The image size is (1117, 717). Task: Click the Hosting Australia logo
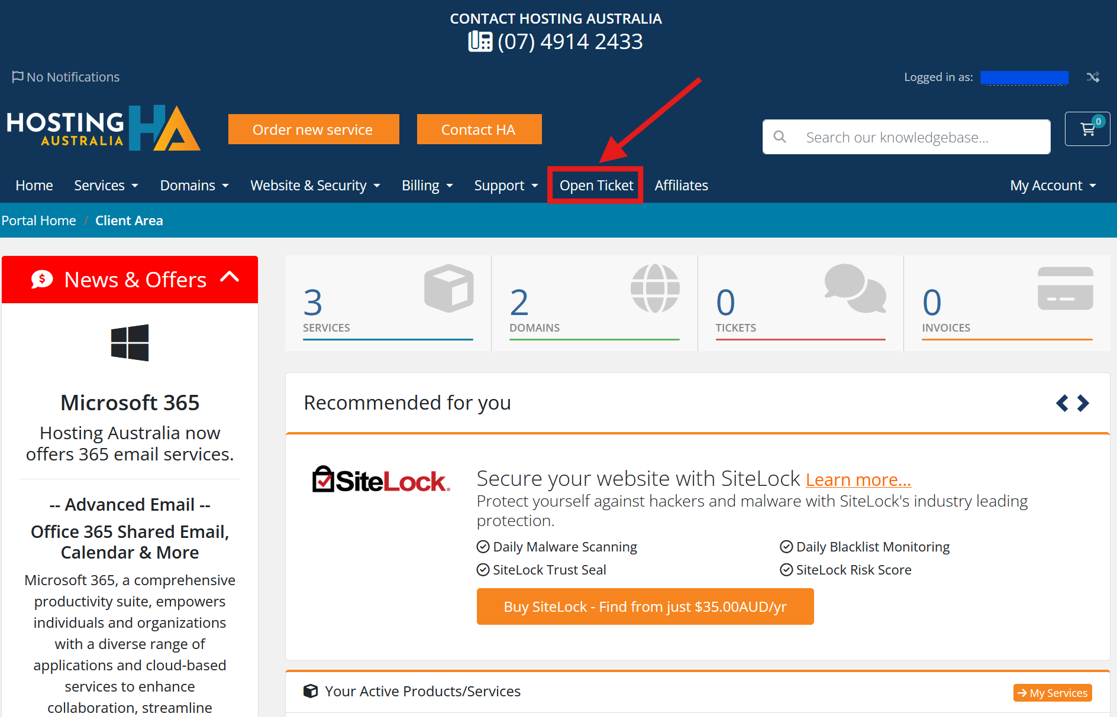click(104, 128)
